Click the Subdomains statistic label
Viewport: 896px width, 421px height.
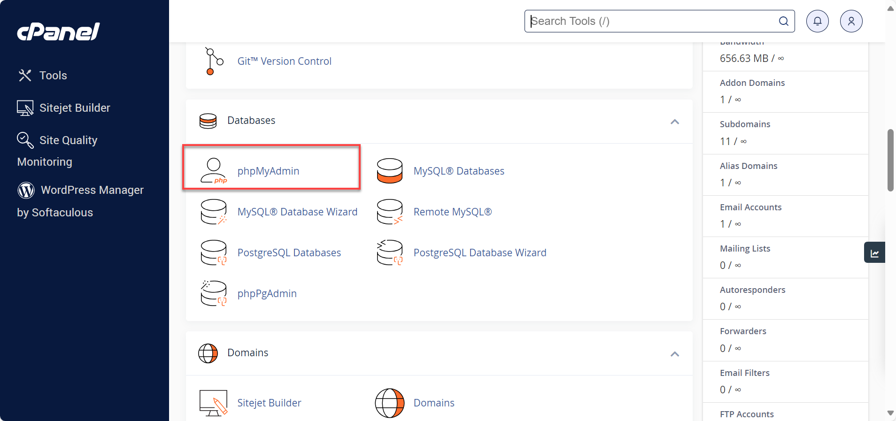click(x=745, y=124)
